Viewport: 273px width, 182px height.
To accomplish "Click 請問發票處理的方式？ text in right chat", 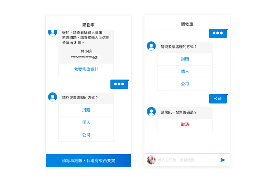I will click(178, 47).
